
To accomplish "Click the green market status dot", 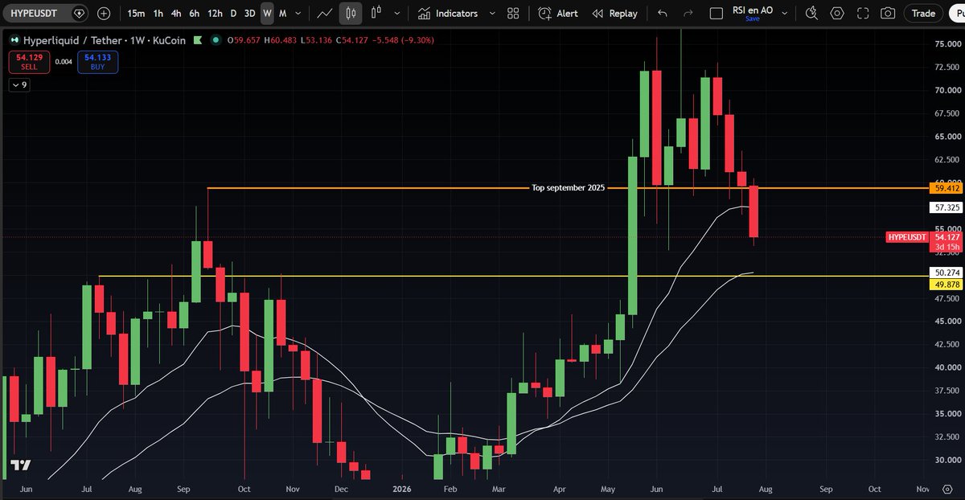I will [215, 39].
